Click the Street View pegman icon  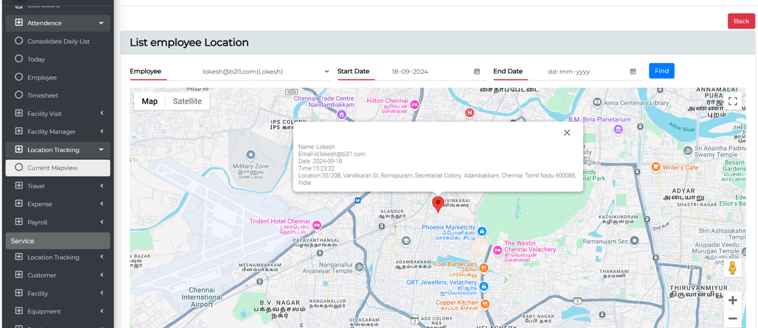coord(732,268)
